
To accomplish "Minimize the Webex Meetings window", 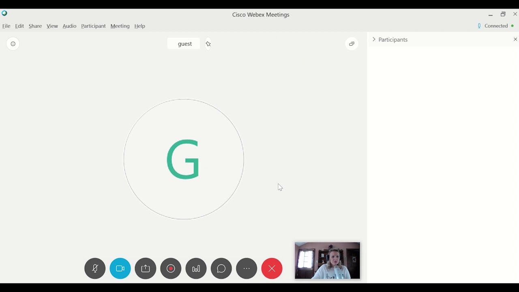I will [491, 15].
